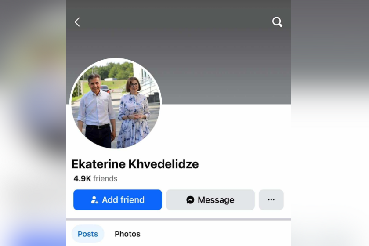Image resolution: width=369 pixels, height=246 pixels.
Task: Click the white space right of the profile picture
Action: click(x=226, y=130)
